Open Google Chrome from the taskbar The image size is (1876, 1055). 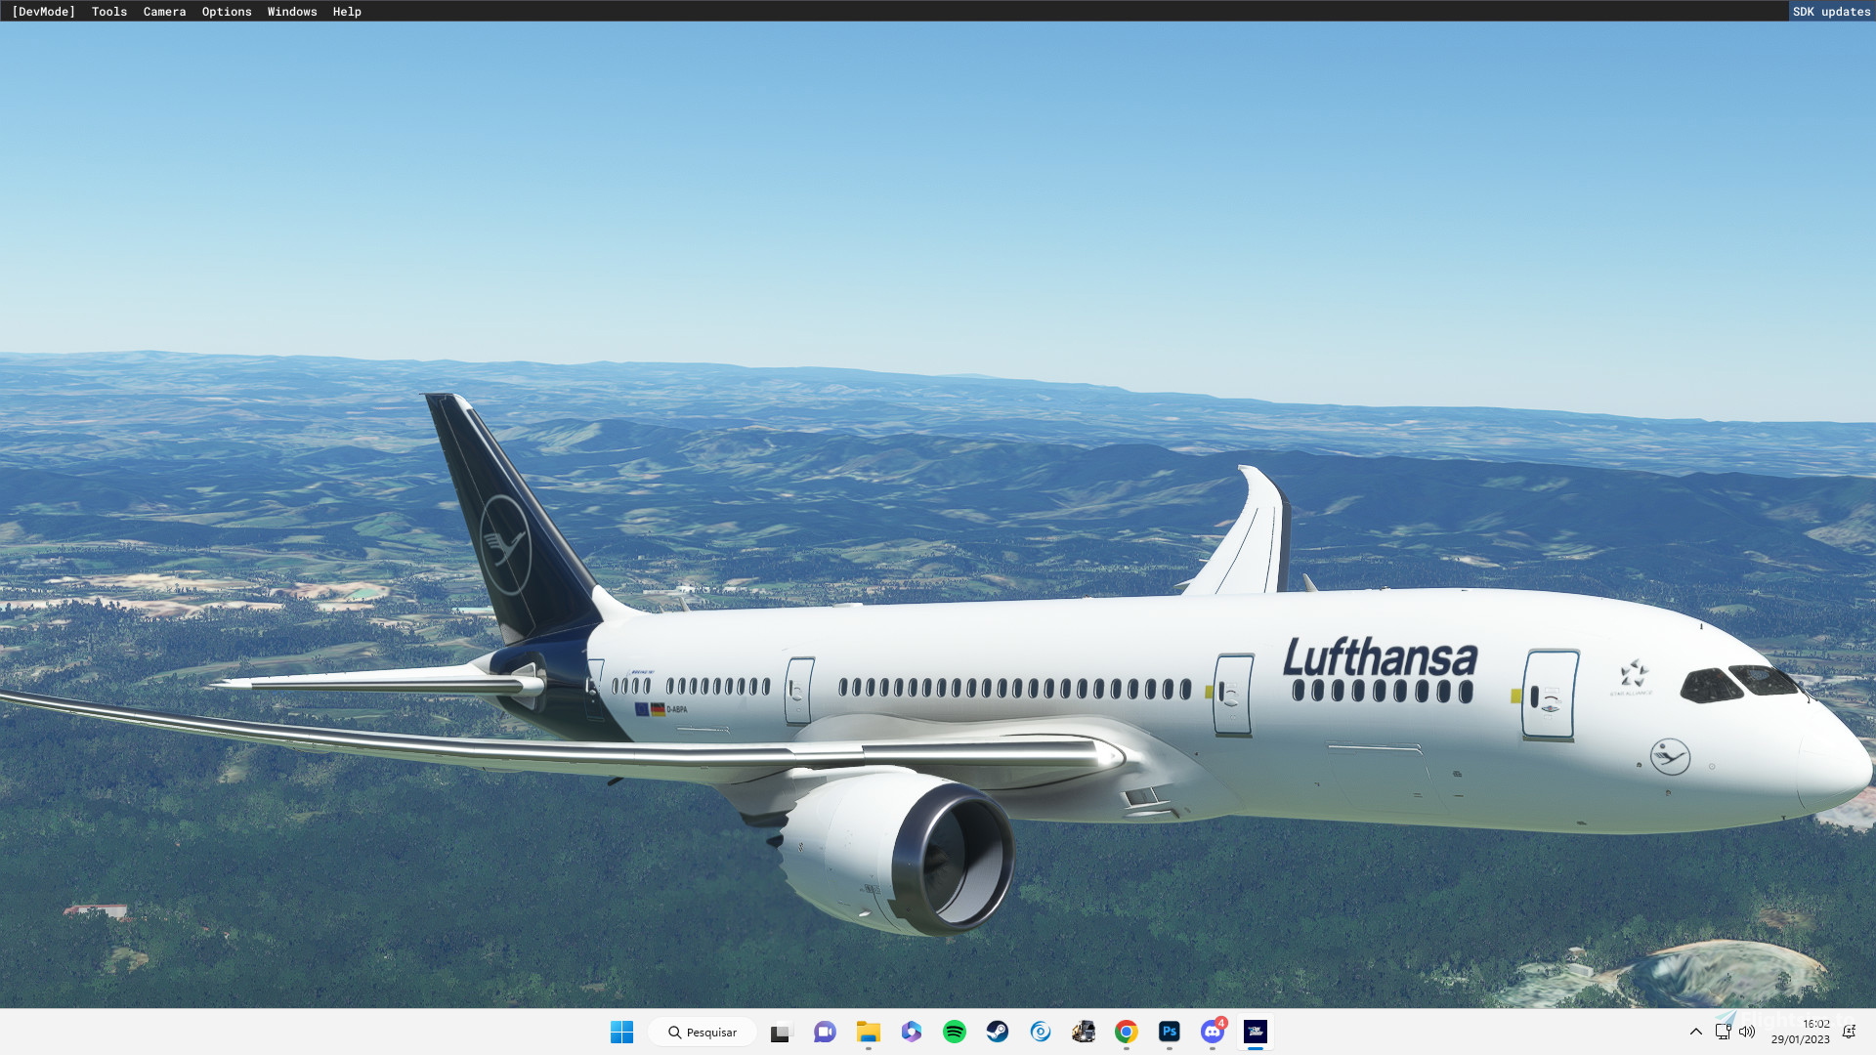1126,1032
